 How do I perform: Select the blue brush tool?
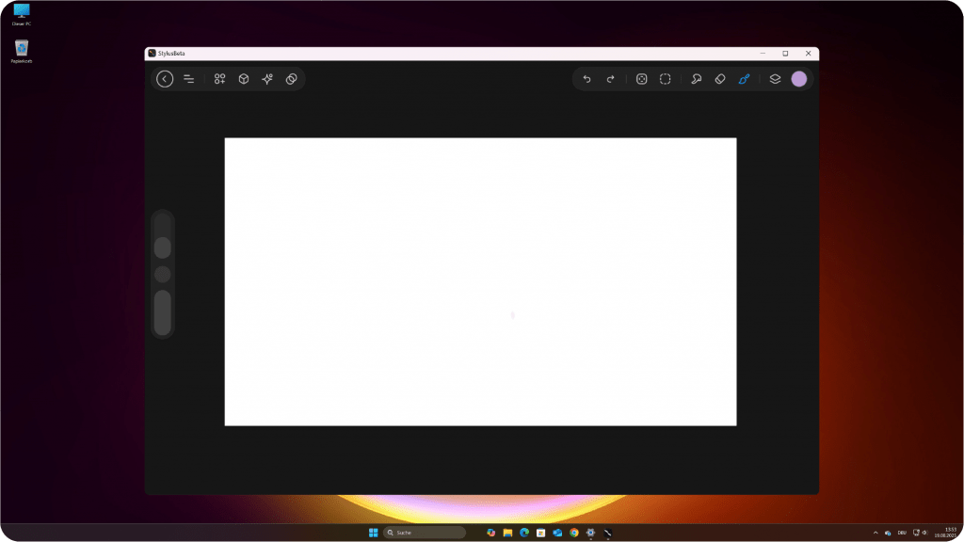point(744,79)
